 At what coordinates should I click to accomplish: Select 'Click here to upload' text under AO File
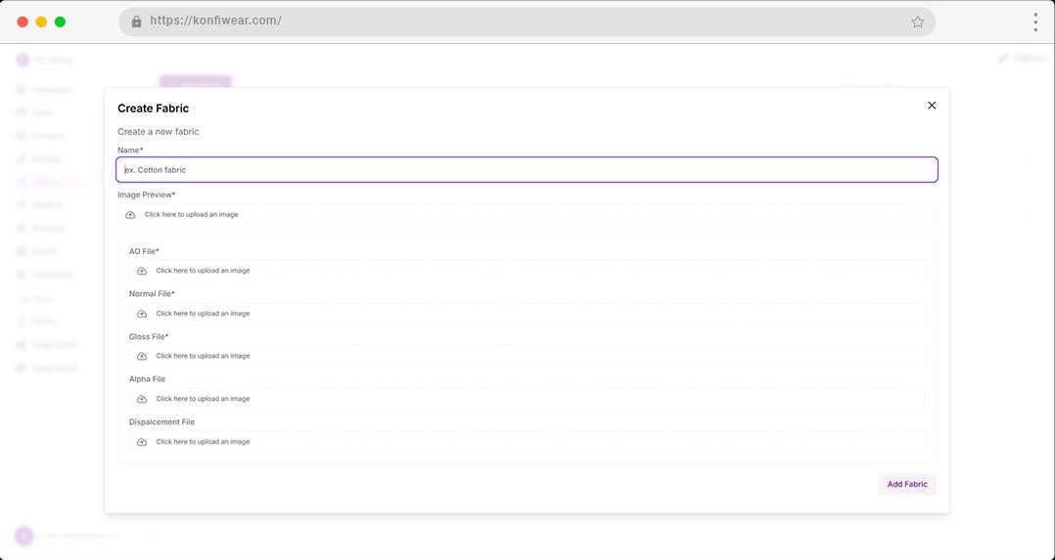(203, 271)
